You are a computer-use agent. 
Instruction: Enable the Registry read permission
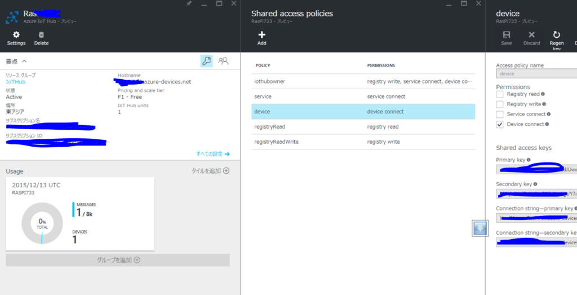(x=499, y=94)
